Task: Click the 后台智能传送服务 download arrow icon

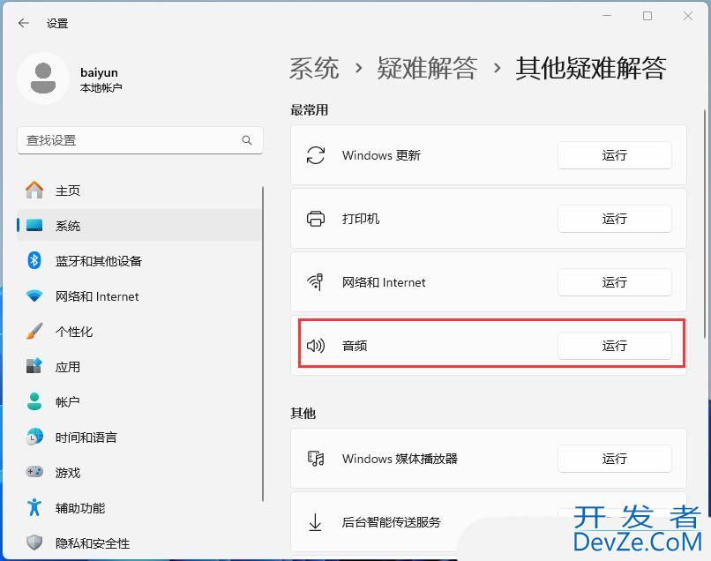Action: pyautogui.click(x=315, y=522)
